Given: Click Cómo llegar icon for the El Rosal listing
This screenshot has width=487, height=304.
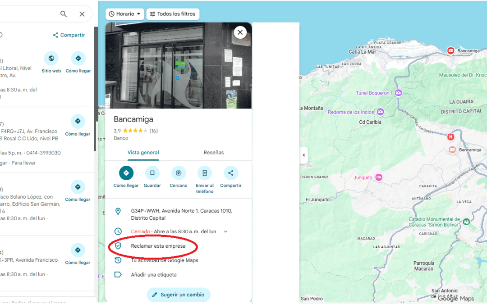Looking at the screenshot, I should coord(78,122).
